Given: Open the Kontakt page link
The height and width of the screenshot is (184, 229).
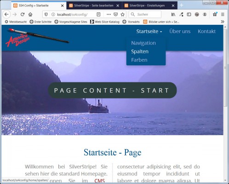Looking at the screenshot, I should pyautogui.click(x=206, y=31).
